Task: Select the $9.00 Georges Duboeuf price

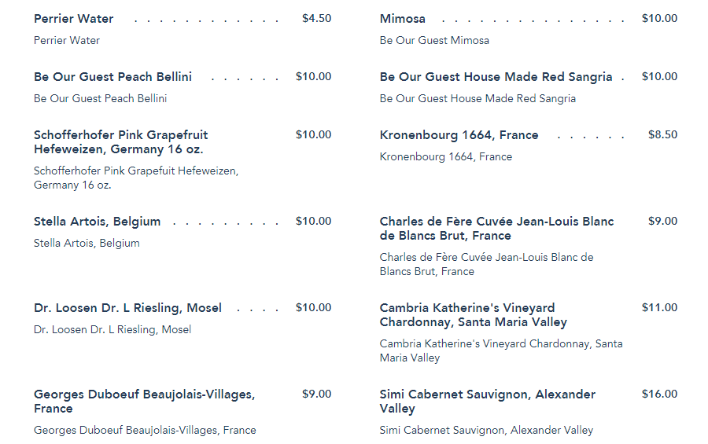Action: click(x=316, y=394)
